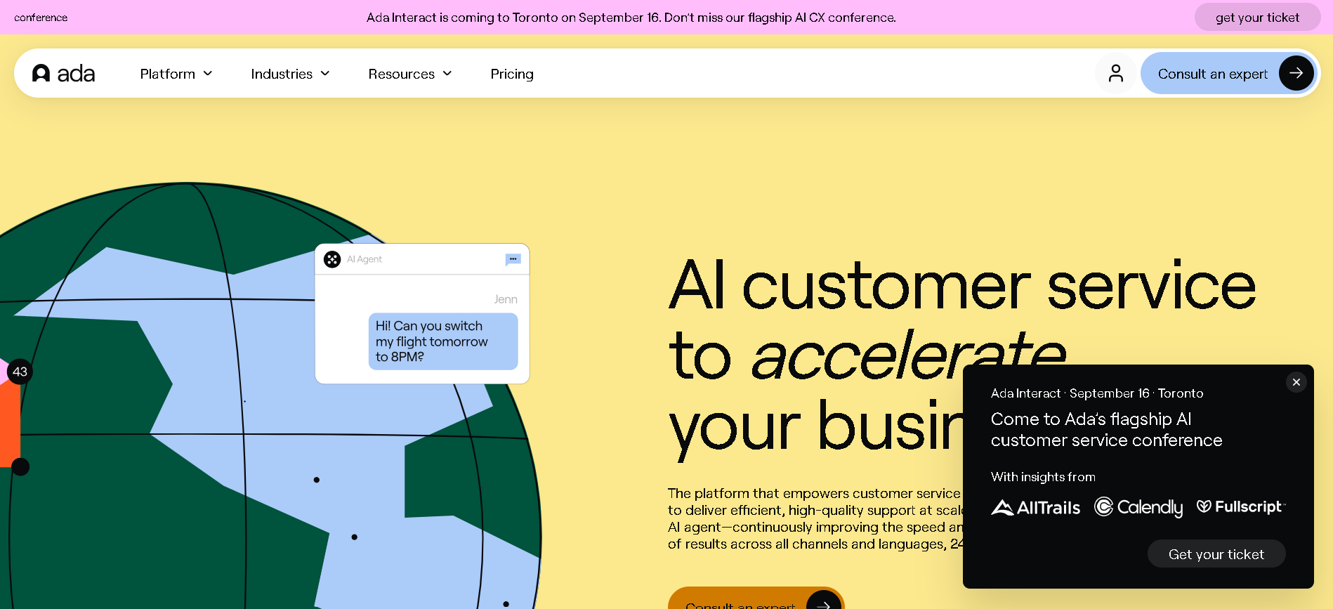Click the conference label in top banner
The height and width of the screenshot is (609, 1333).
[41, 18]
